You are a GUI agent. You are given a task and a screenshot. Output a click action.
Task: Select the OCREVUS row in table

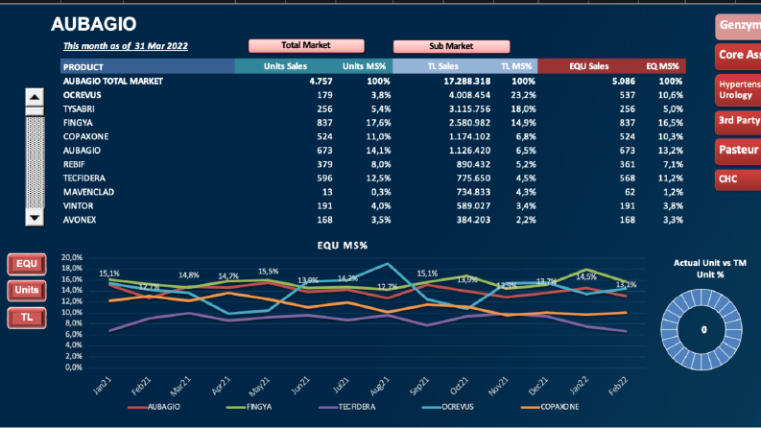click(x=372, y=95)
